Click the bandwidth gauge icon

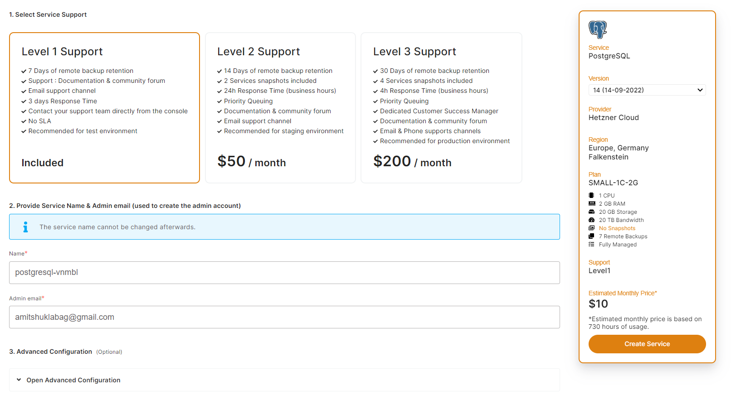click(x=591, y=220)
